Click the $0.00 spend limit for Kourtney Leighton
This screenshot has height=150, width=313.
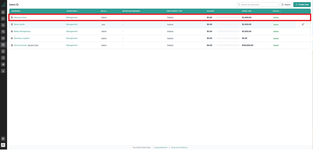pos(245,38)
